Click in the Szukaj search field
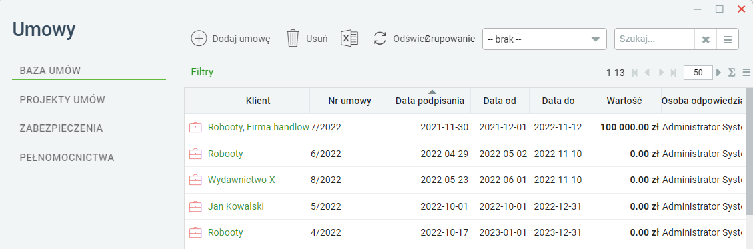This screenshot has width=753, height=249. point(654,39)
